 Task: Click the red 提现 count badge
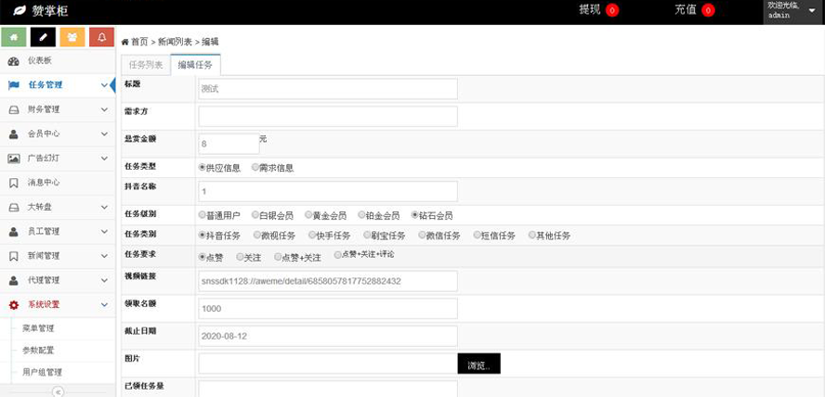click(612, 10)
